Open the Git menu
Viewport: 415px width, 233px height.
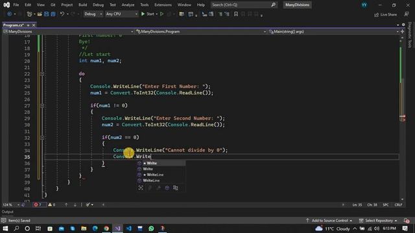coord(53,5)
